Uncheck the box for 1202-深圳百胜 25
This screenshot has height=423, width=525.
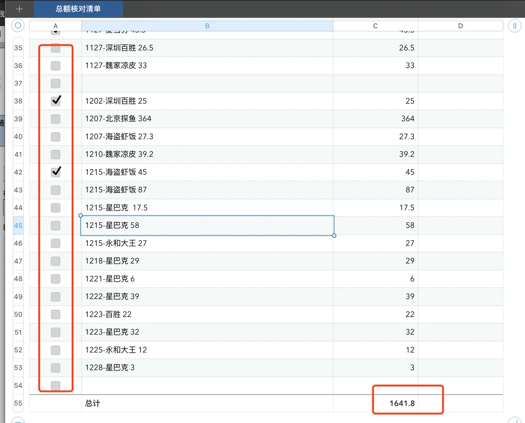[56, 101]
